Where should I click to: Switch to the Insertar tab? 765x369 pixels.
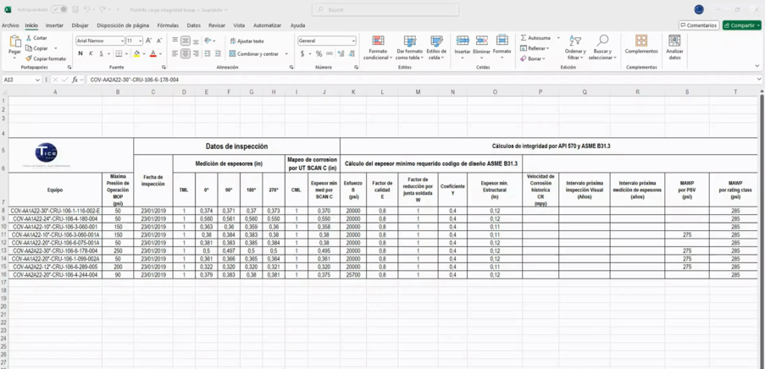[x=54, y=25]
